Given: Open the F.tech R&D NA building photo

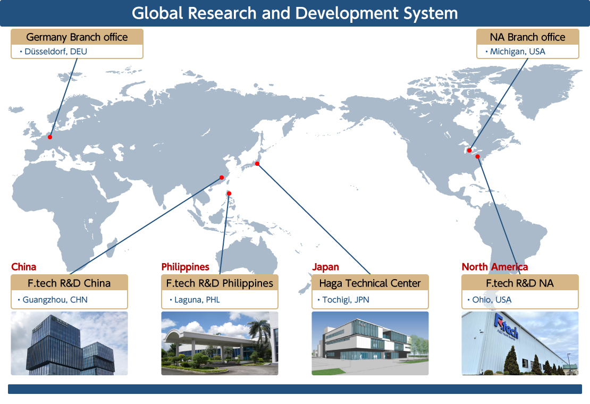Looking at the screenshot, I should pos(520,343).
